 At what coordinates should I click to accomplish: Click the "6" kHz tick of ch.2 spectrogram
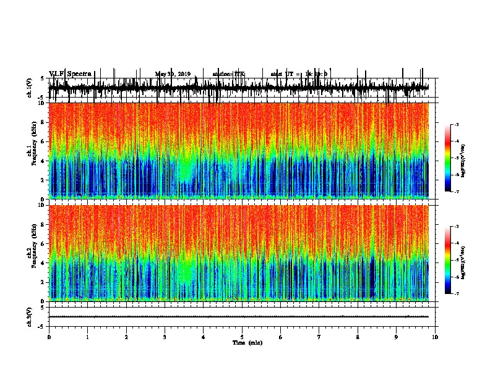tap(43, 244)
